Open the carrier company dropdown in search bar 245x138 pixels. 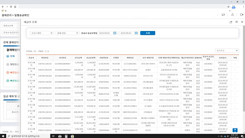tap(42, 33)
